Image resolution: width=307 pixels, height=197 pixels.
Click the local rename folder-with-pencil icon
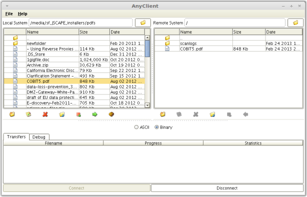(x=28, y=114)
